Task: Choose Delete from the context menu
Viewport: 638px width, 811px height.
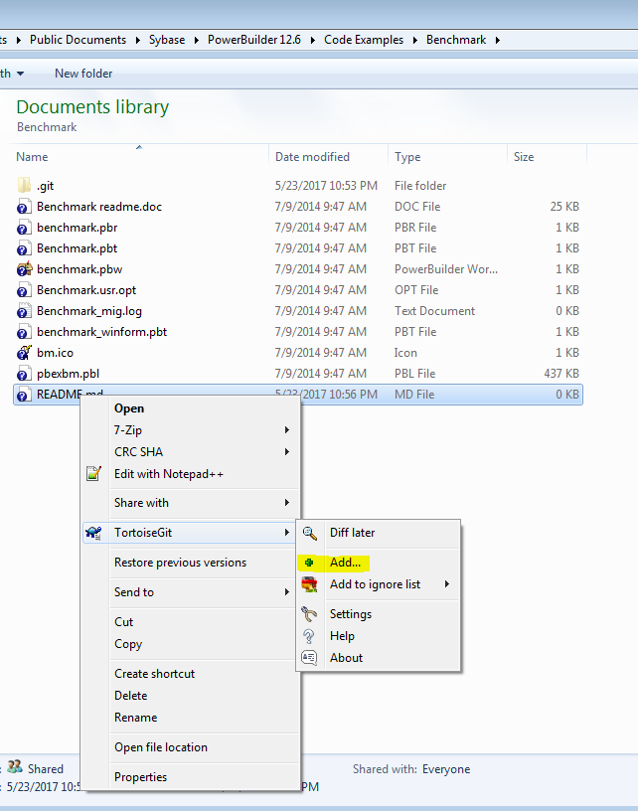Action: (x=131, y=696)
